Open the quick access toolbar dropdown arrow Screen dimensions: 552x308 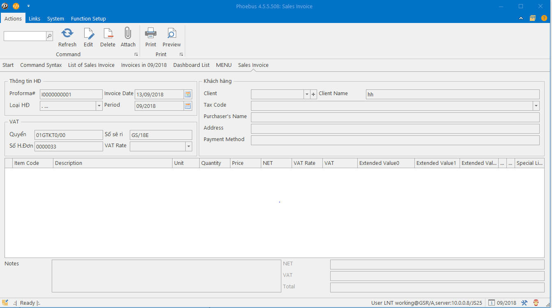point(28,6)
